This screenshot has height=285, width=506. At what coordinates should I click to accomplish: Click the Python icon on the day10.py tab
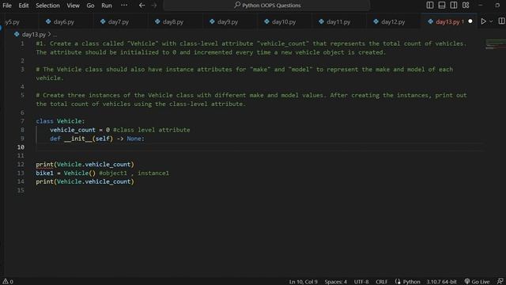[x=266, y=21]
